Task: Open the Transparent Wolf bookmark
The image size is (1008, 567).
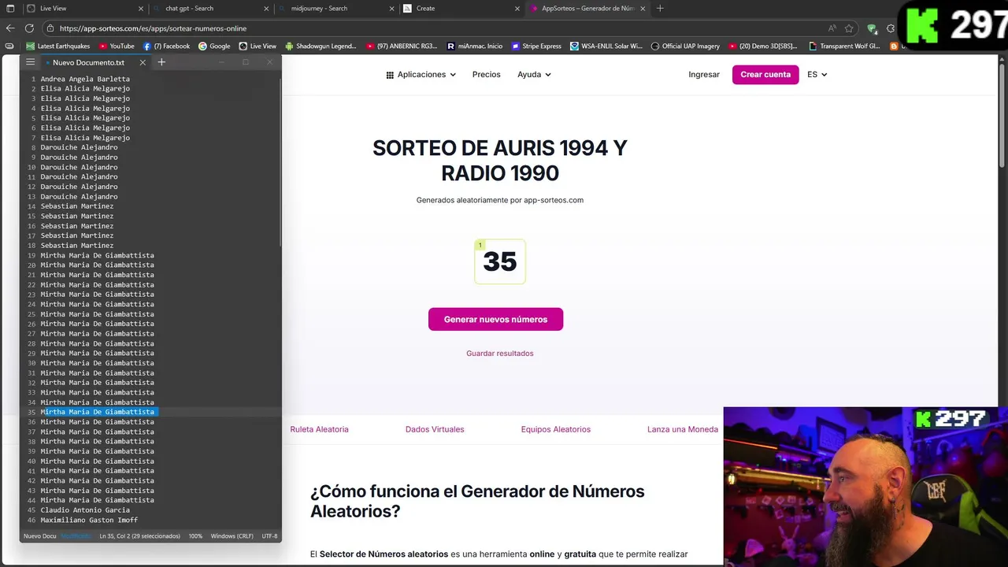Action: click(843, 46)
